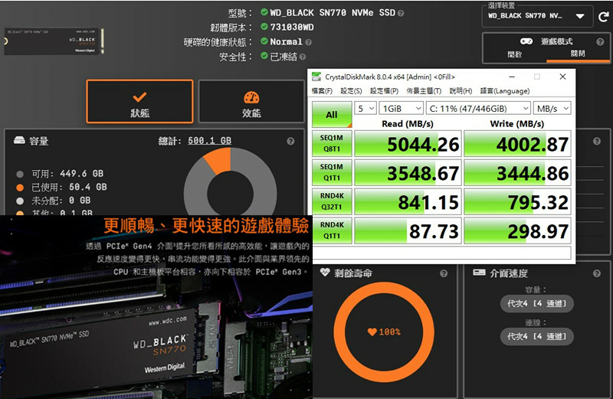Open test size dropdown showing 1GiB
The image size is (613, 399).
[401, 108]
